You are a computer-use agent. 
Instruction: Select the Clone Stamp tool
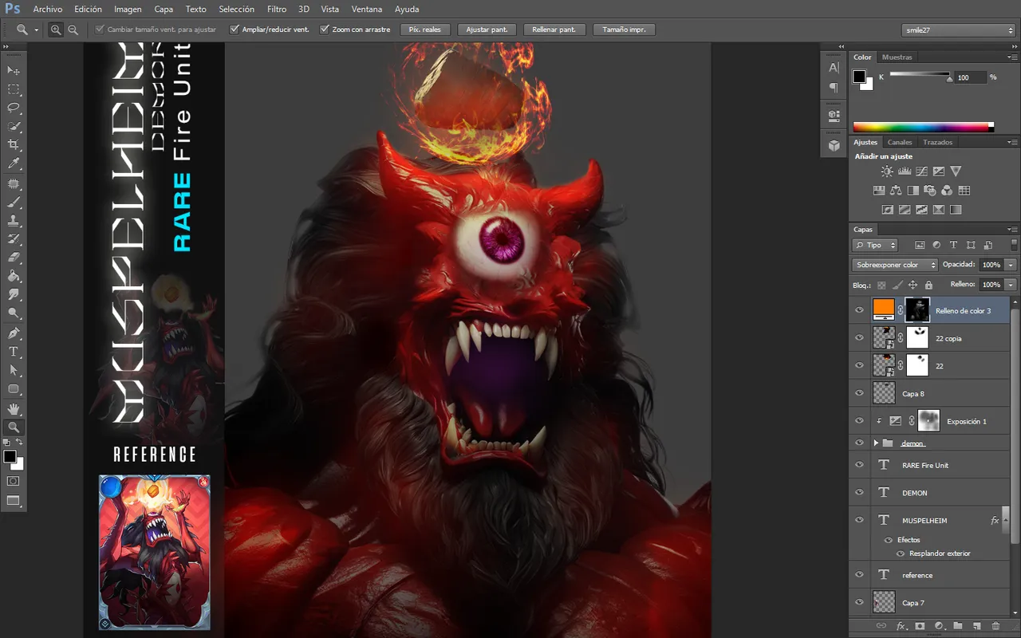[x=14, y=221]
